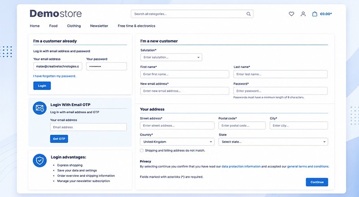Screen dimensions: 359x197
Task: Focus the First name field
Action: pyautogui.click(x=184, y=74)
